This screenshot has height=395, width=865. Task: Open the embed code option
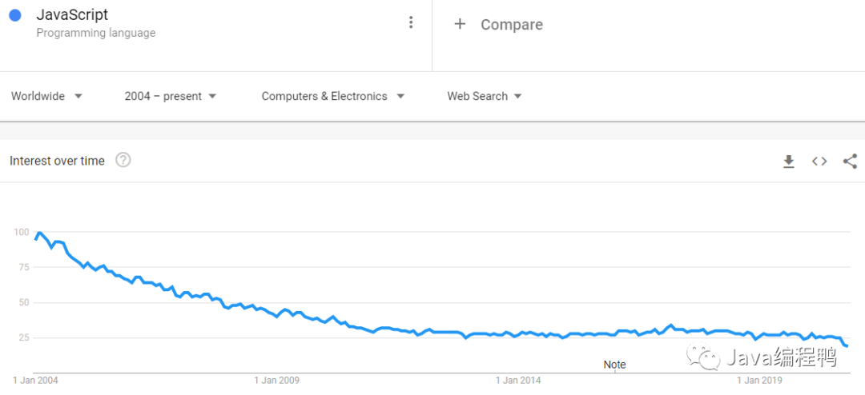tap(819, 162)
